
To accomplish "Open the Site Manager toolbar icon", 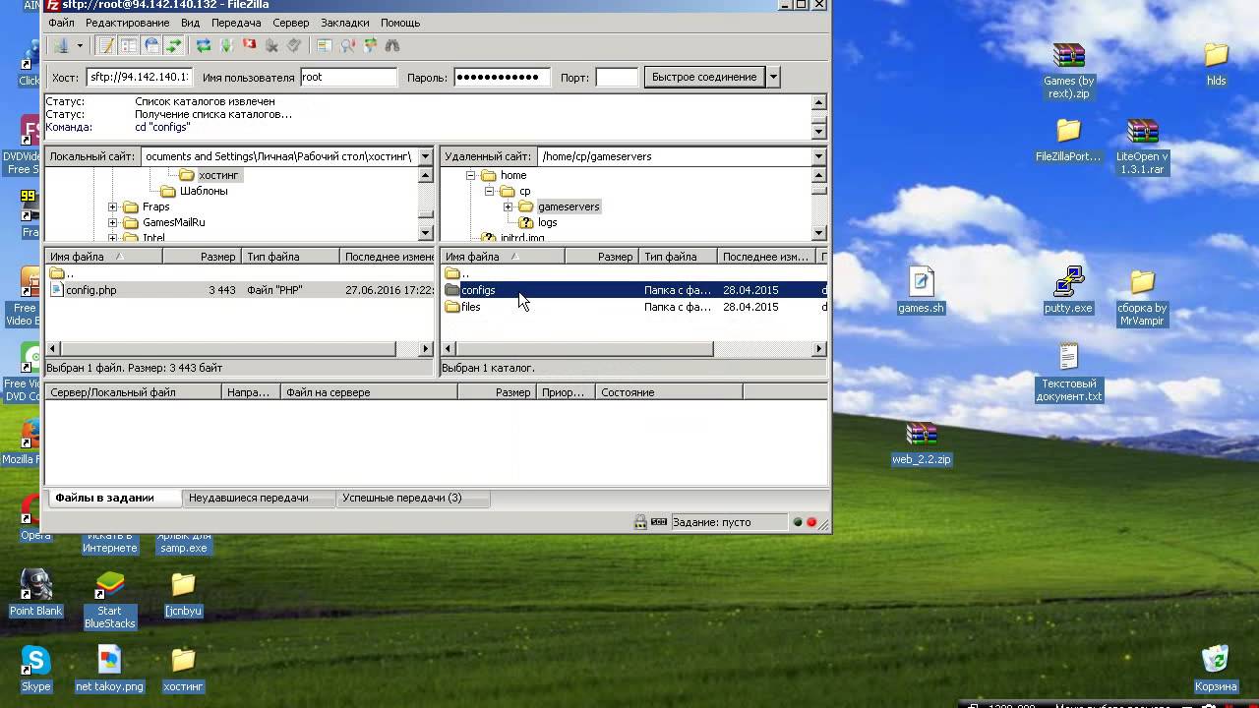I will (61, 45).
